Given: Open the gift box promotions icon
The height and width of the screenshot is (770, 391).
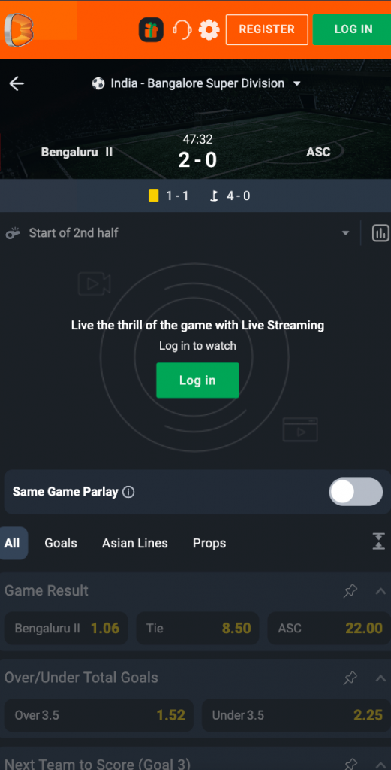Looking at the screenshot, I should click(x=151, y=30).
